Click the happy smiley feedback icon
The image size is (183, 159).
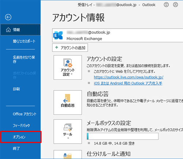pos(166,5)
